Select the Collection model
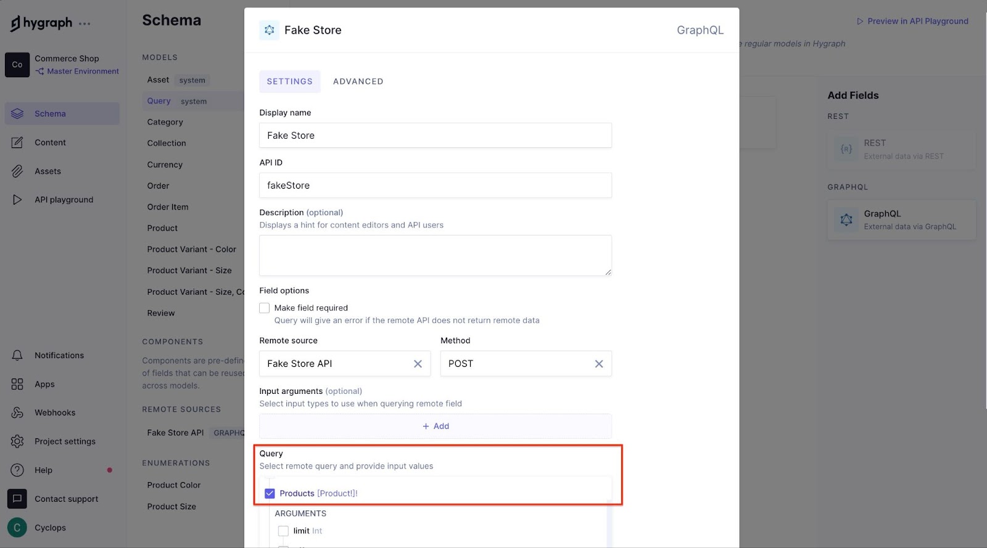The height and width of the screenshot is (548, 987). pyautogui.click(x=167, y=143)
